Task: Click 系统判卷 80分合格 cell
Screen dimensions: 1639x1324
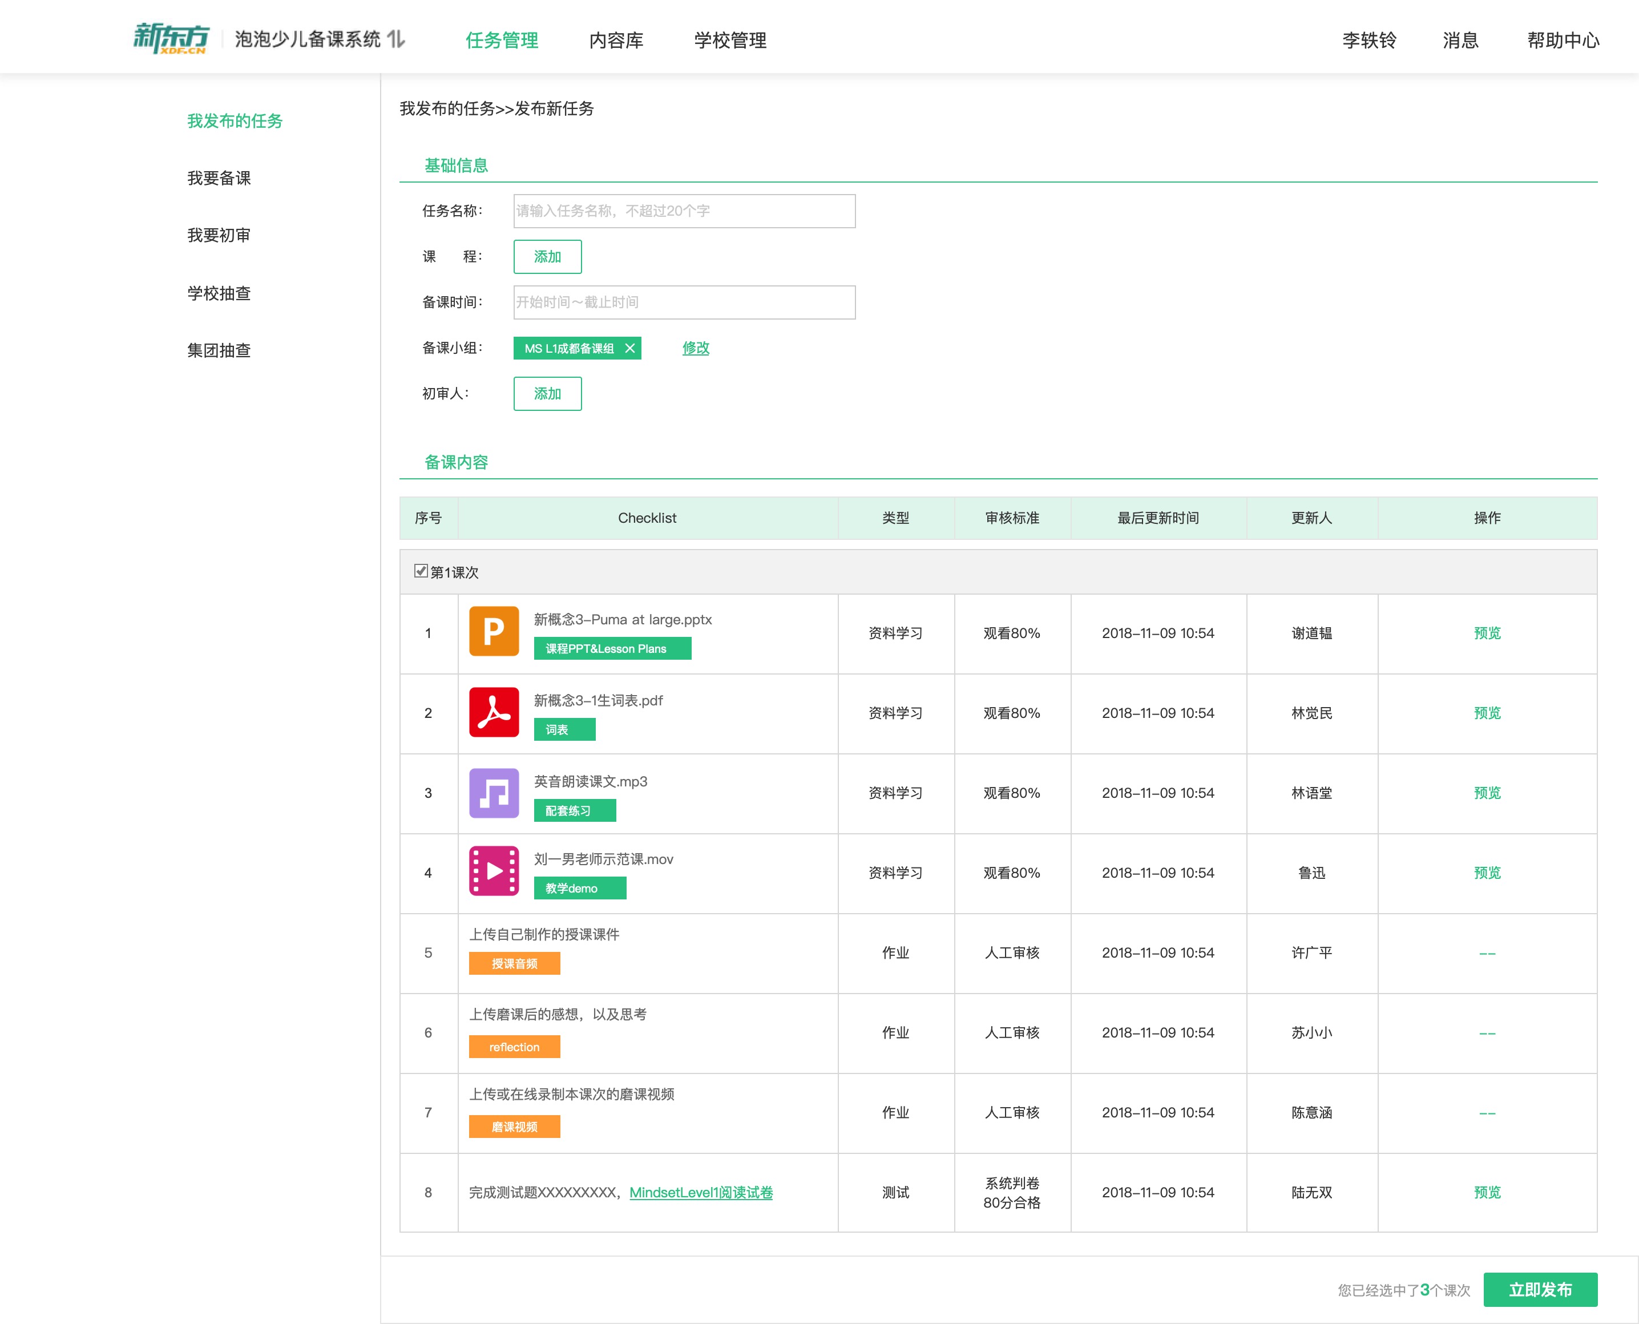Action: click(1012, 1193)
